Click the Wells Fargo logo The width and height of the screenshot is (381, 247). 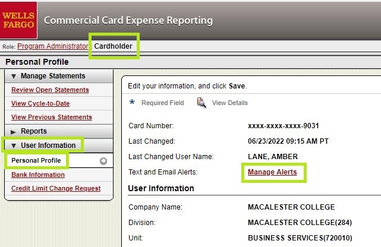point(18,20)
